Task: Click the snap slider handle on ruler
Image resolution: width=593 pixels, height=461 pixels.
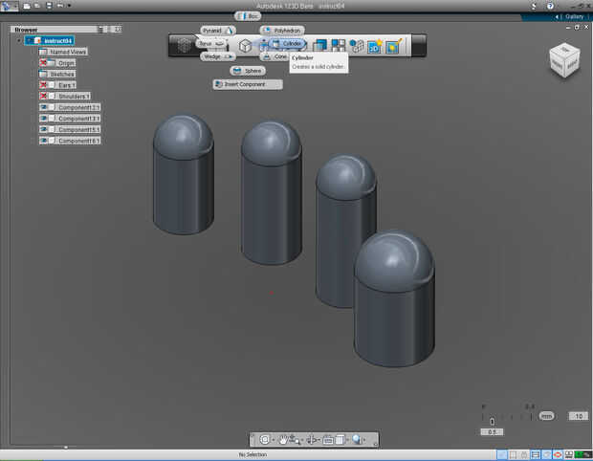Action: (492, 421)
